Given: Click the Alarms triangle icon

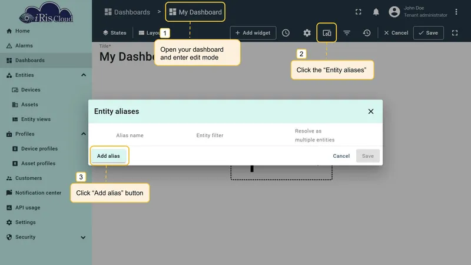Looking at the screenshot, I should pyautogui.click(x=9, y=46).
